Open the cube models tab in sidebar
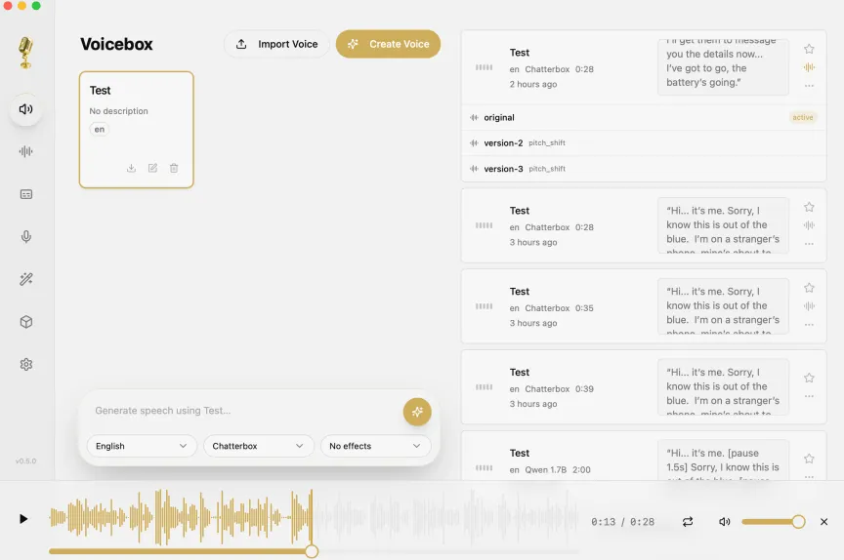The width and height of the screenshot is (844, 560). [x=25, y=322]
